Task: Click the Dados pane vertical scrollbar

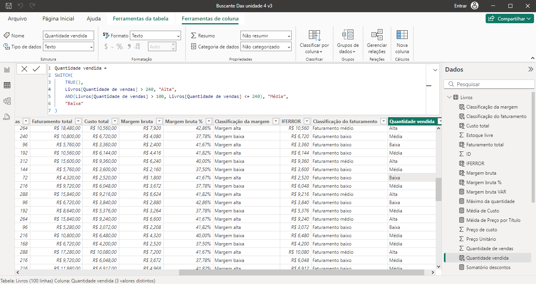Action: click(533, 148)
